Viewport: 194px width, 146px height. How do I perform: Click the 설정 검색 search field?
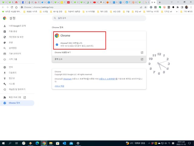(99, 18)
